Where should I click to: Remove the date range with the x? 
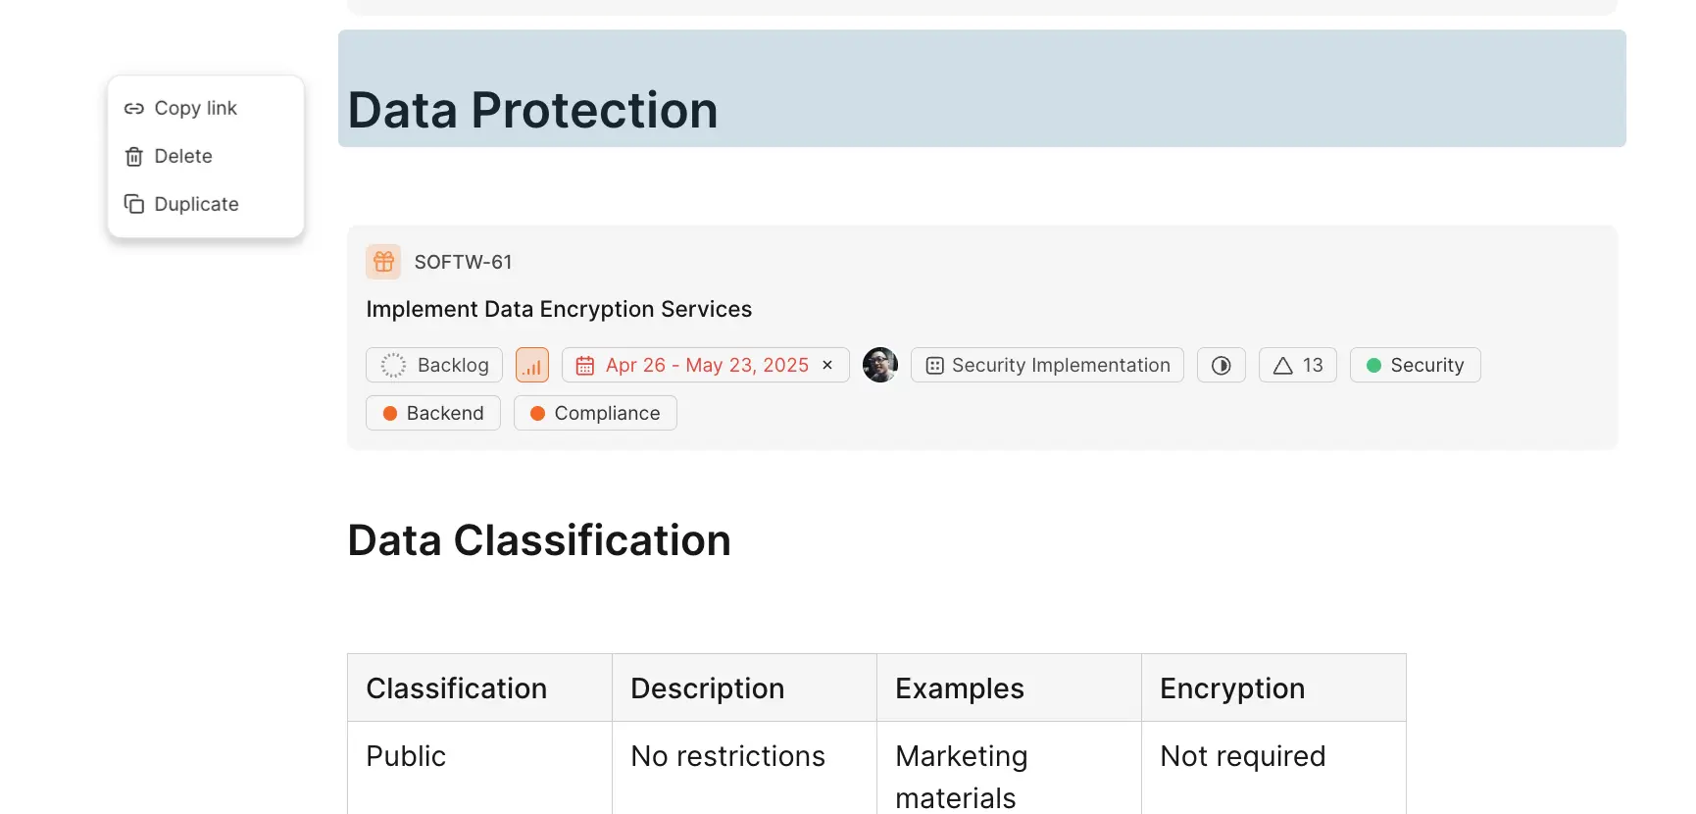pyautogui.click(x=827, y=365)
